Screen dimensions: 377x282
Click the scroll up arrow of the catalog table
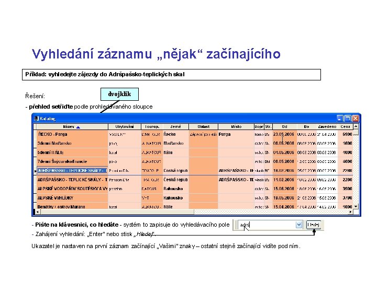tap(356, 126)
